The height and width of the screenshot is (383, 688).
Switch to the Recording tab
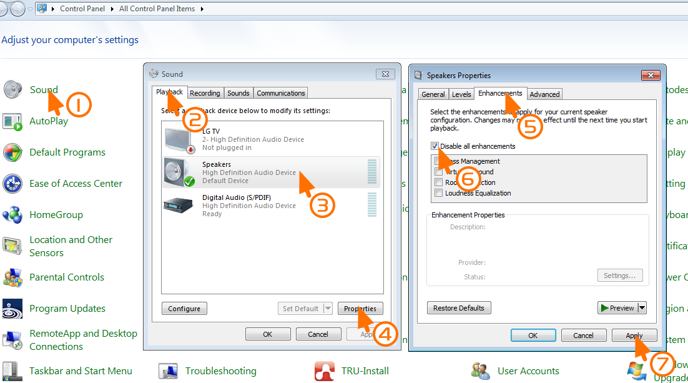tap(205, 93)
